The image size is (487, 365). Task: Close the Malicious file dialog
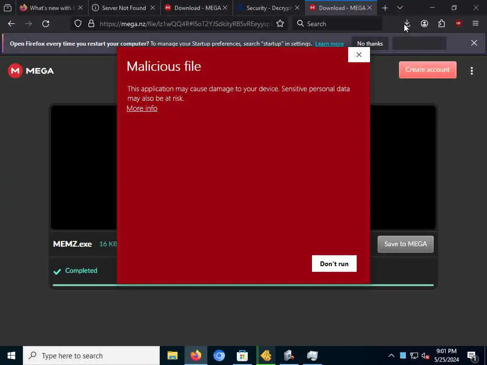coord(359,55)
